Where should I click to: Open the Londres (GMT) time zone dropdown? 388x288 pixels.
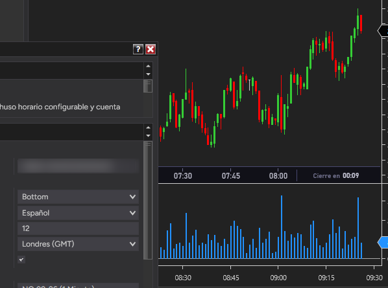click(x=79, y=244)
